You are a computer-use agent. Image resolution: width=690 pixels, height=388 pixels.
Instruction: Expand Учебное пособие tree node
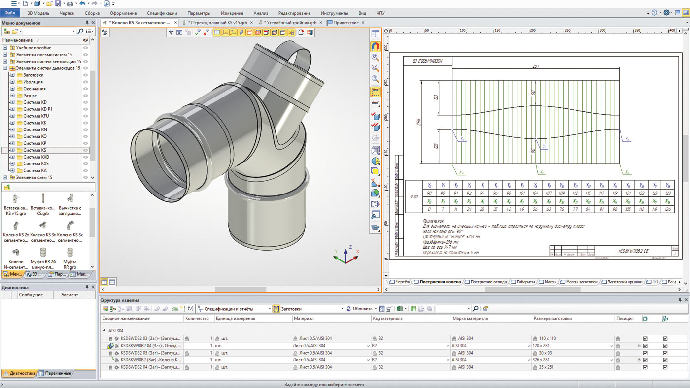click(5, 48)
